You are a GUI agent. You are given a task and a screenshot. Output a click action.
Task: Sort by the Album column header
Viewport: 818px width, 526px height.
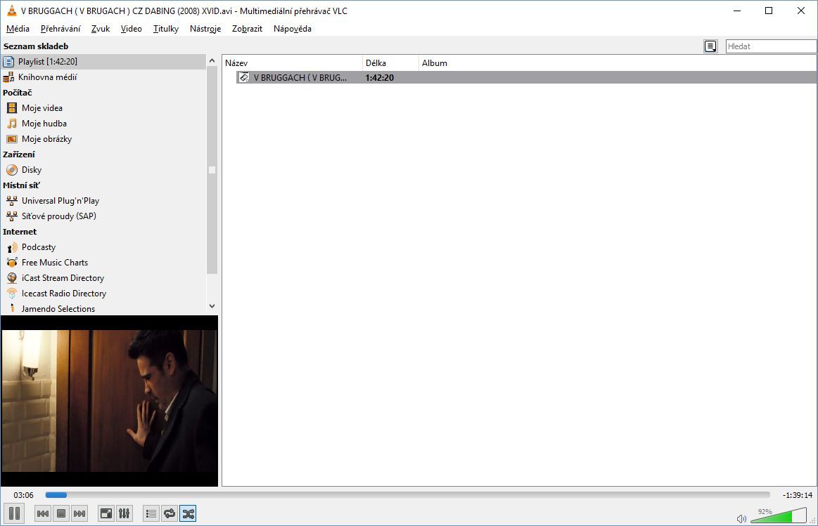617,63
